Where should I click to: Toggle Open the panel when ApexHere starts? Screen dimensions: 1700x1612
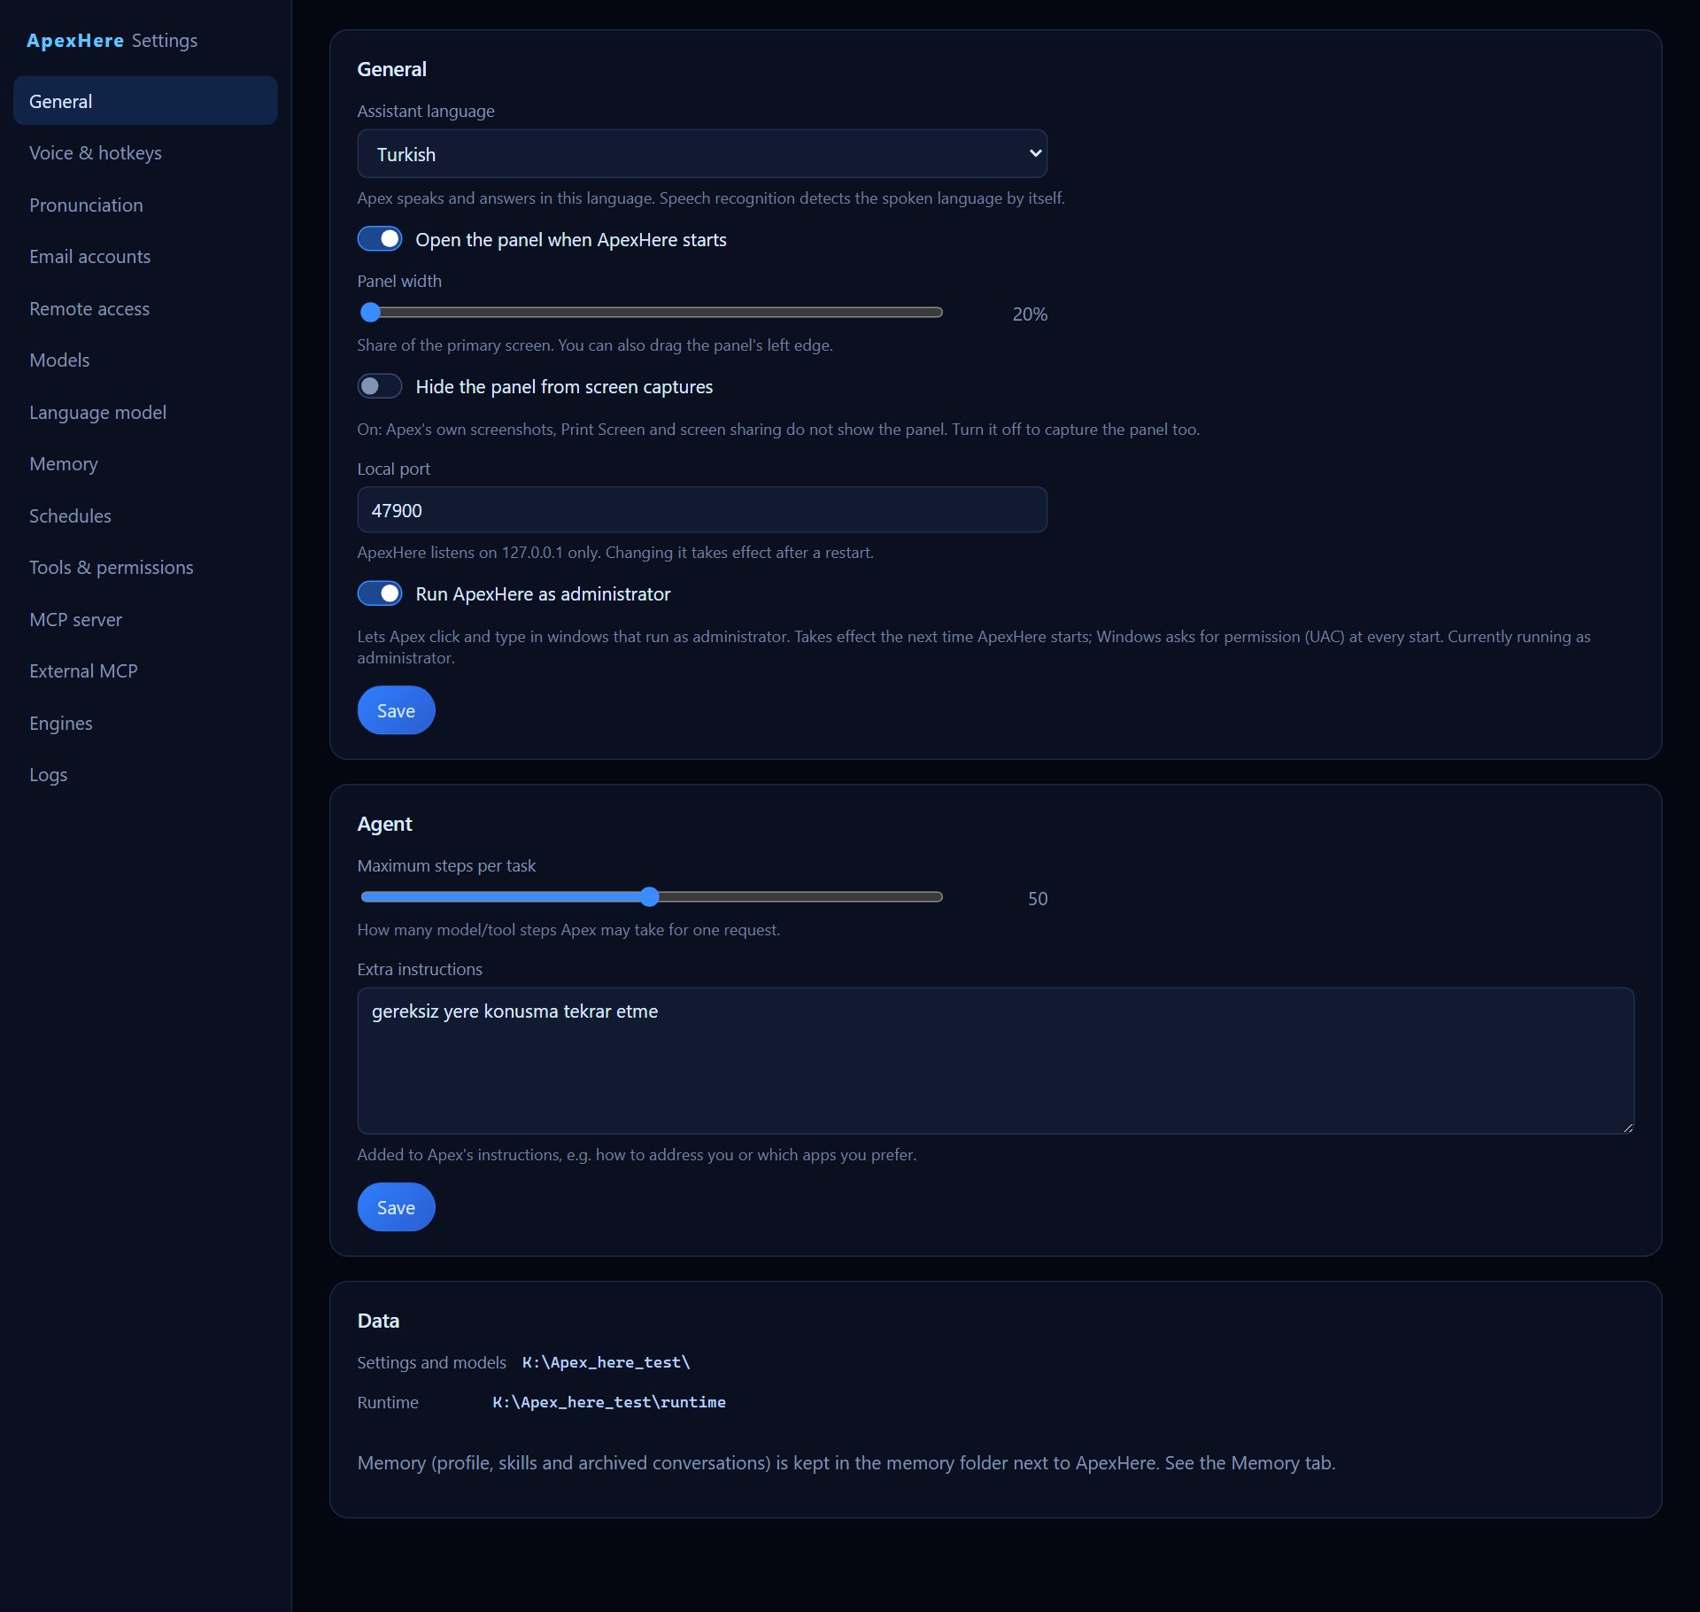(x=380, y=239)
